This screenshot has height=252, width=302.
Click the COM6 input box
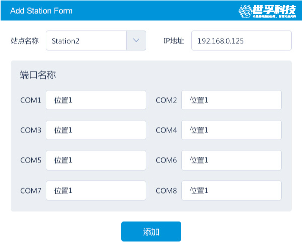pyautogui.click(x=231, y=160)
